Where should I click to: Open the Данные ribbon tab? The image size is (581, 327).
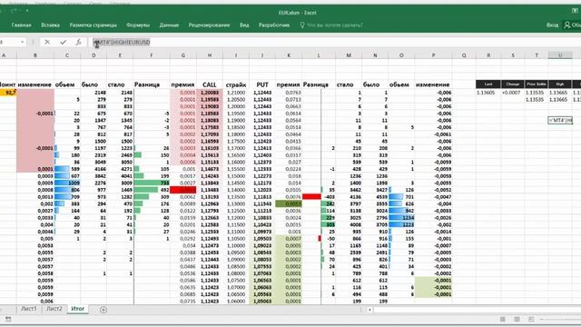(169, 25)
